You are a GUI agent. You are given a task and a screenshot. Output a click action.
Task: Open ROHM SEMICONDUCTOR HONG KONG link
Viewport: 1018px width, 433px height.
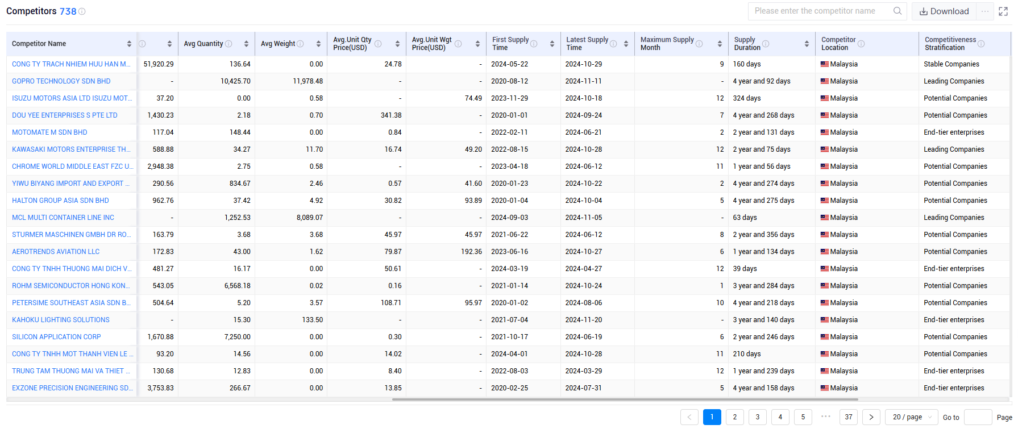coord(71,286)
